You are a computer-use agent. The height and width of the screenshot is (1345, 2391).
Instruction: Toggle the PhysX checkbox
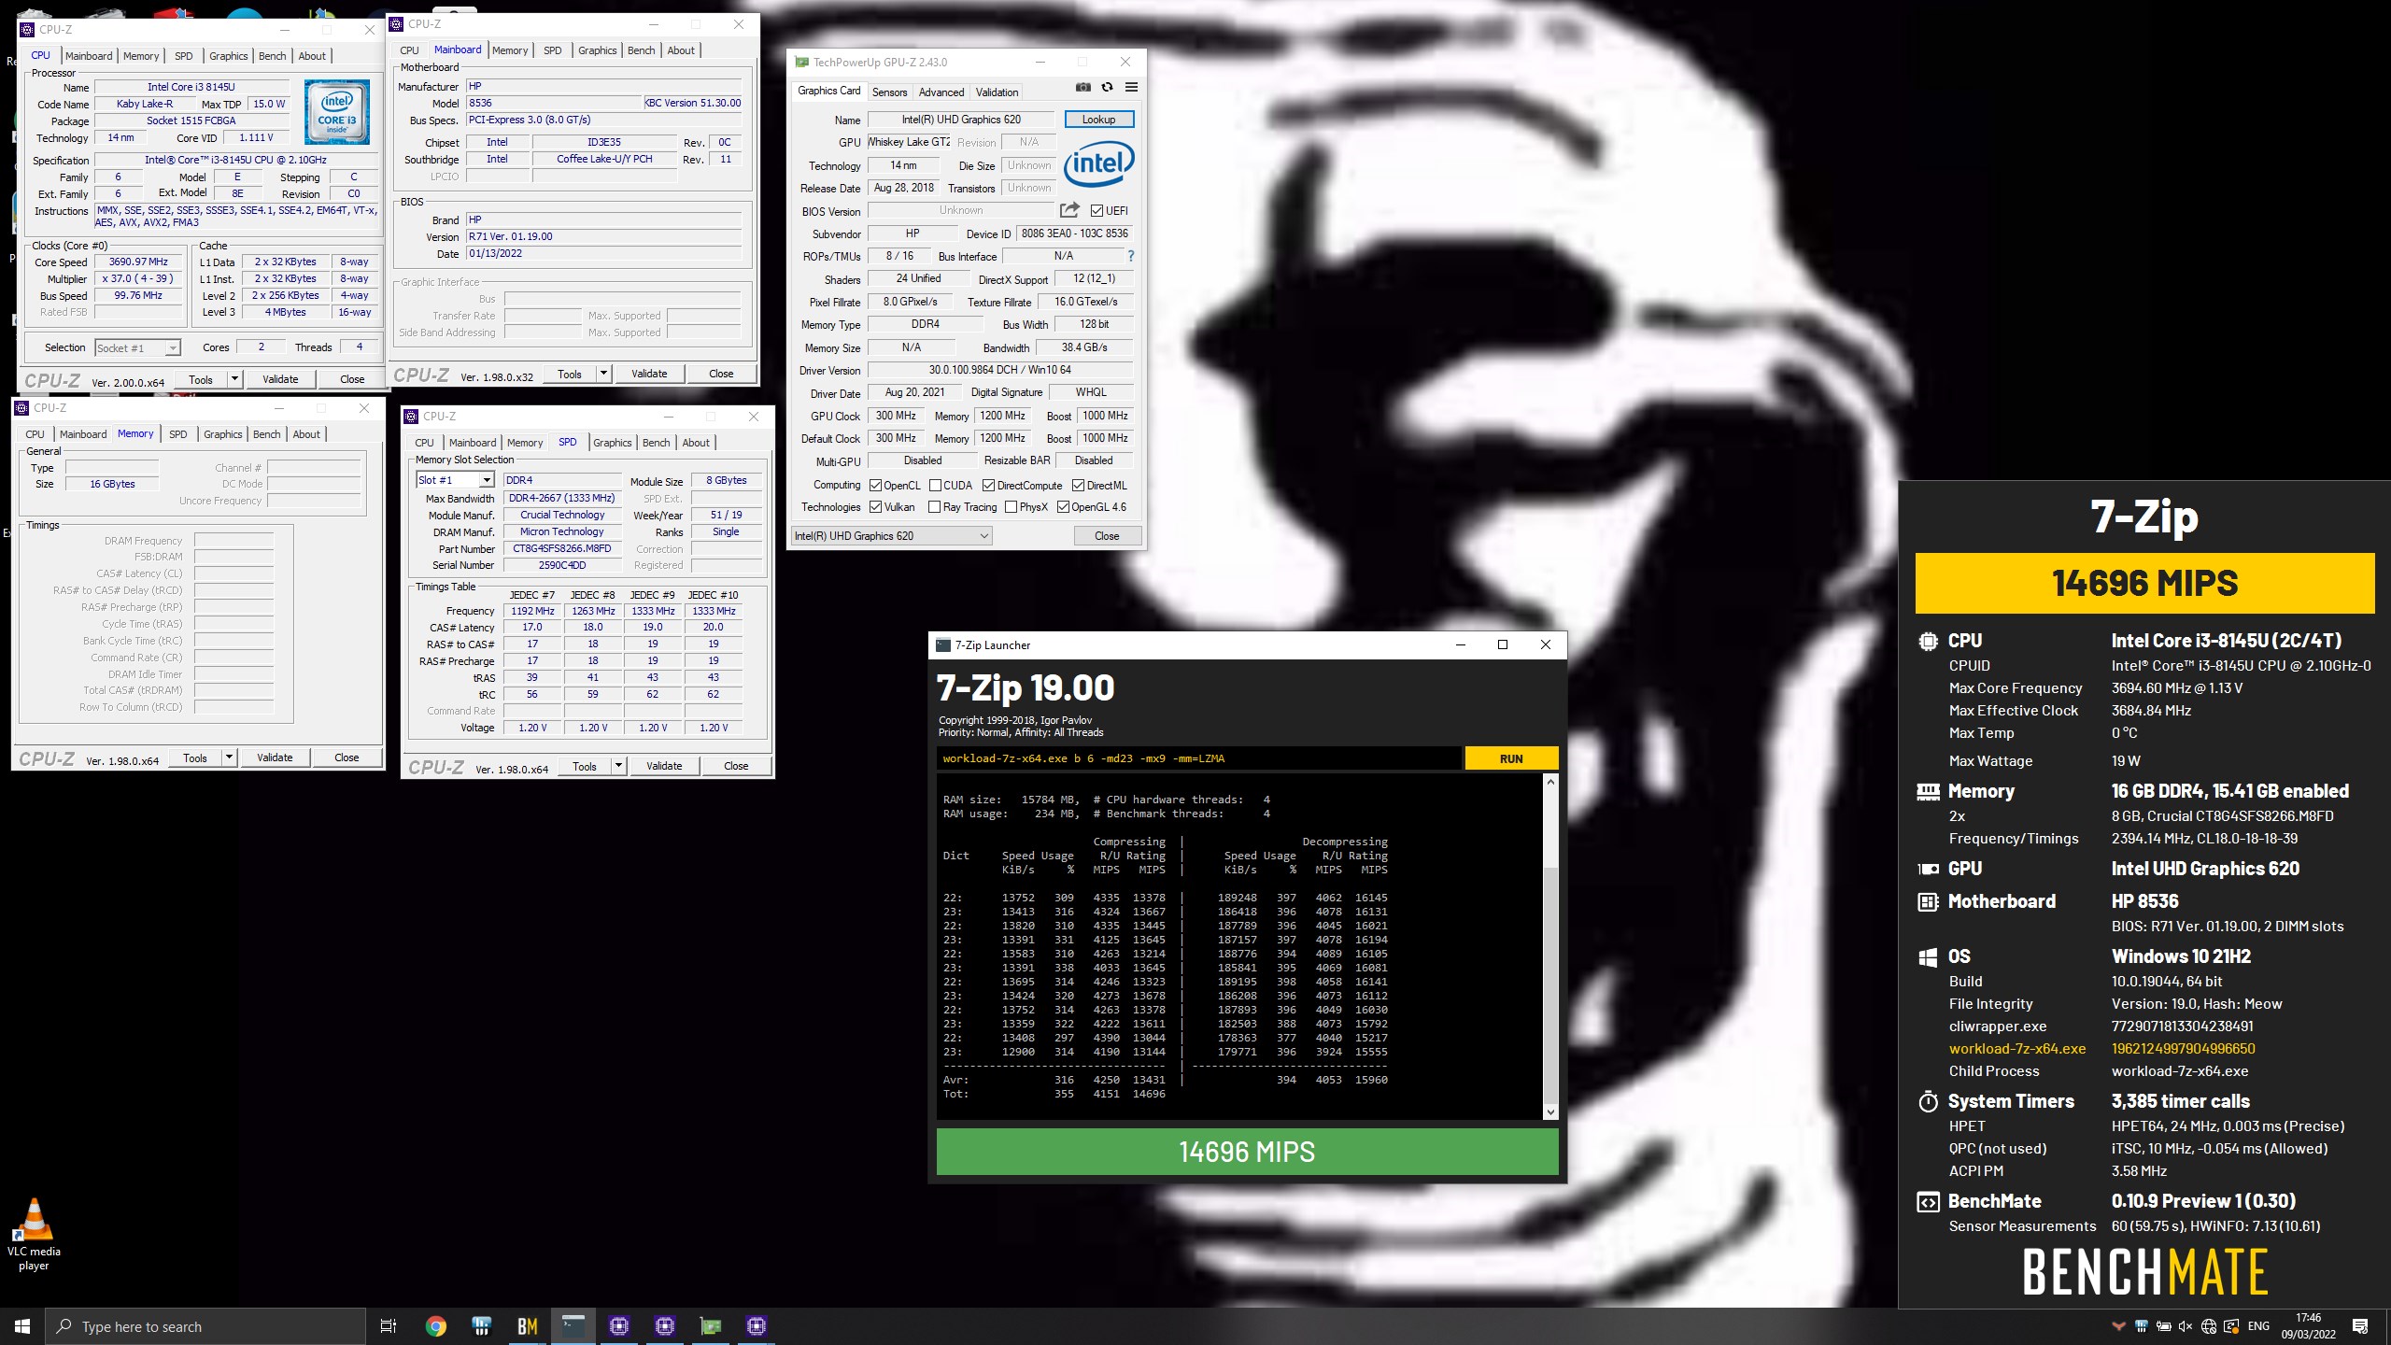click(1011, 507)
